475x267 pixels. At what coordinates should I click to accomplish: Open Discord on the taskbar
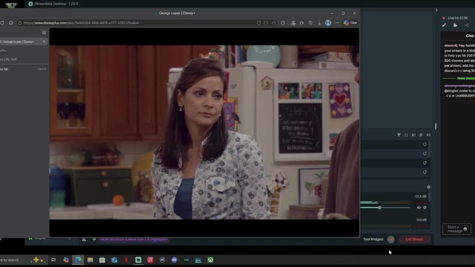point(174,260)
